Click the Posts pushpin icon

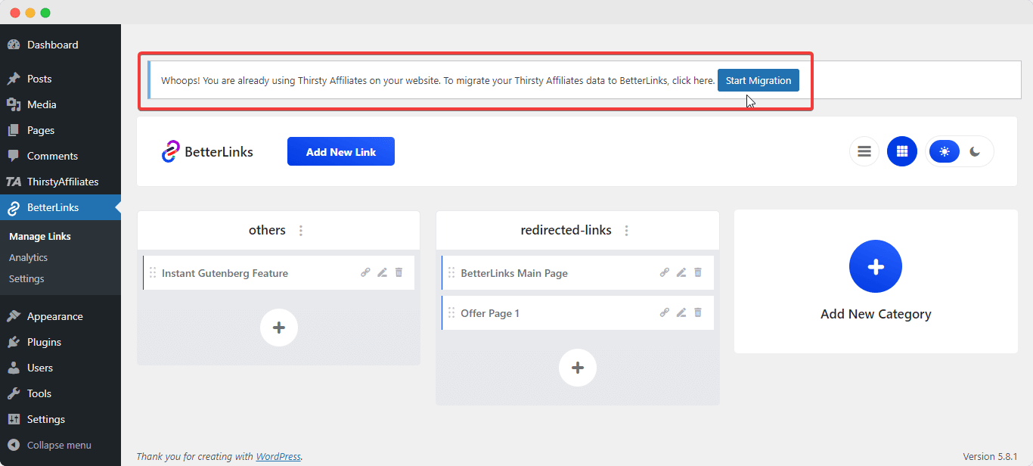pyautogui.click(x=14, y=79)
